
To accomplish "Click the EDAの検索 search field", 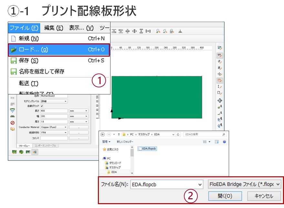I will [x=205, y=134].
